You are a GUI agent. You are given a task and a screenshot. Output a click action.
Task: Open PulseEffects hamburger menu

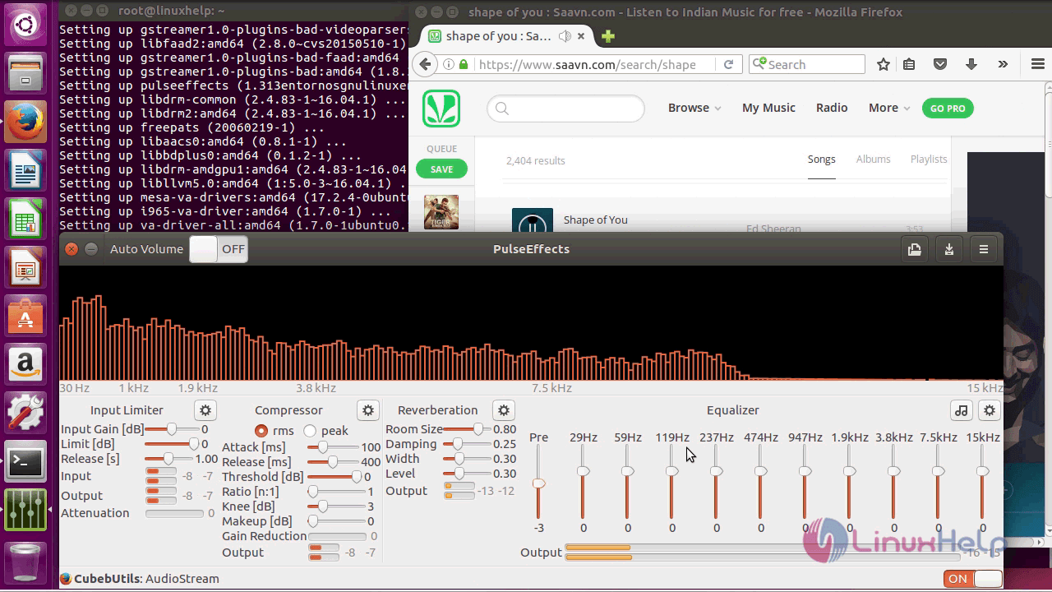pyautogui.click(x=984, y=249)
